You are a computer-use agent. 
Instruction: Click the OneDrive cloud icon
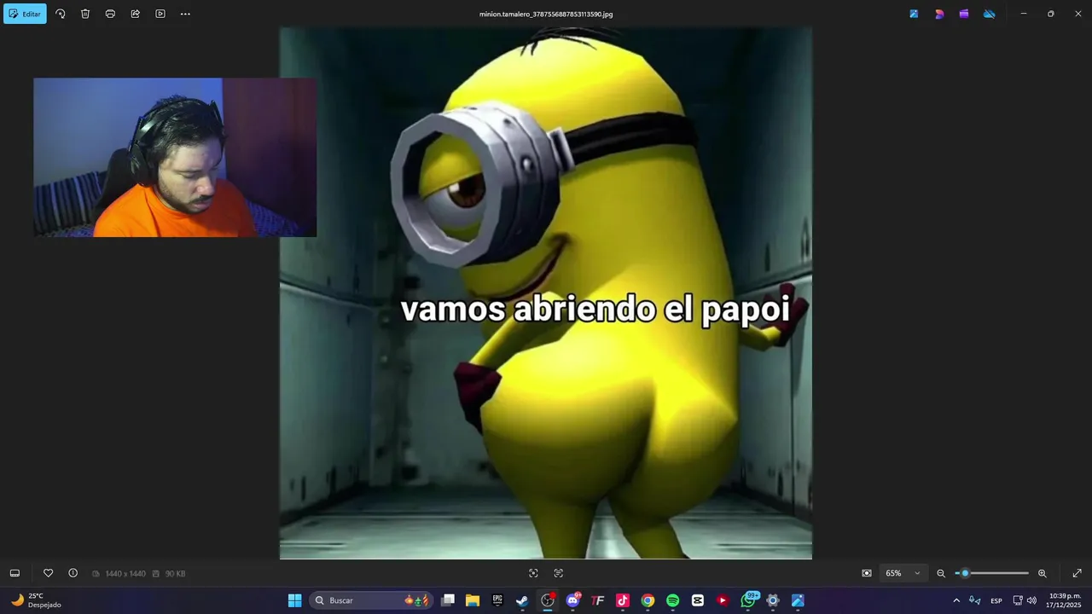tap(990, 14)
